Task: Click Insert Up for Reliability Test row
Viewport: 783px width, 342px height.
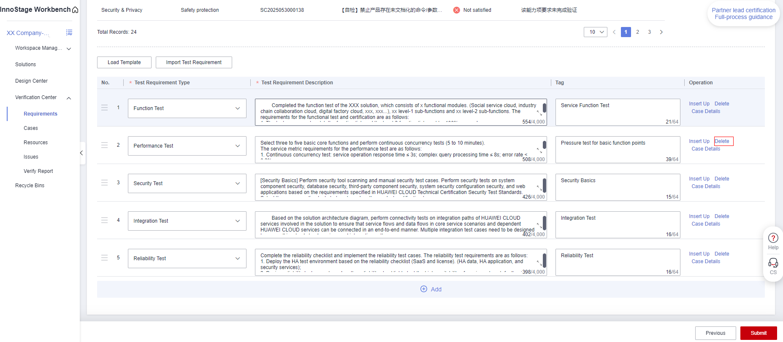Action: 699,254
